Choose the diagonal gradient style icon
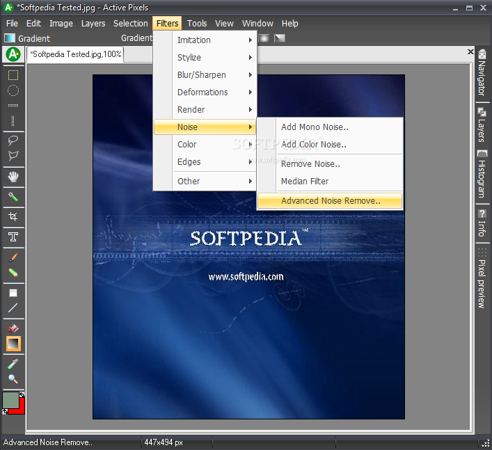This screenshot has width=492, height=450. pyautogui.click(x=280, y=38)
